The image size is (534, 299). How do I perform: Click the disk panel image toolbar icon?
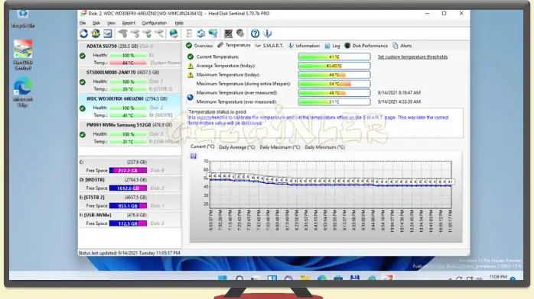pos(108,34)
